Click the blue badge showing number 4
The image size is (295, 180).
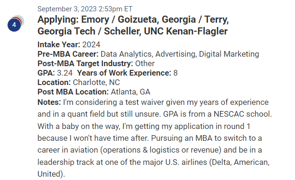point(14,25)
